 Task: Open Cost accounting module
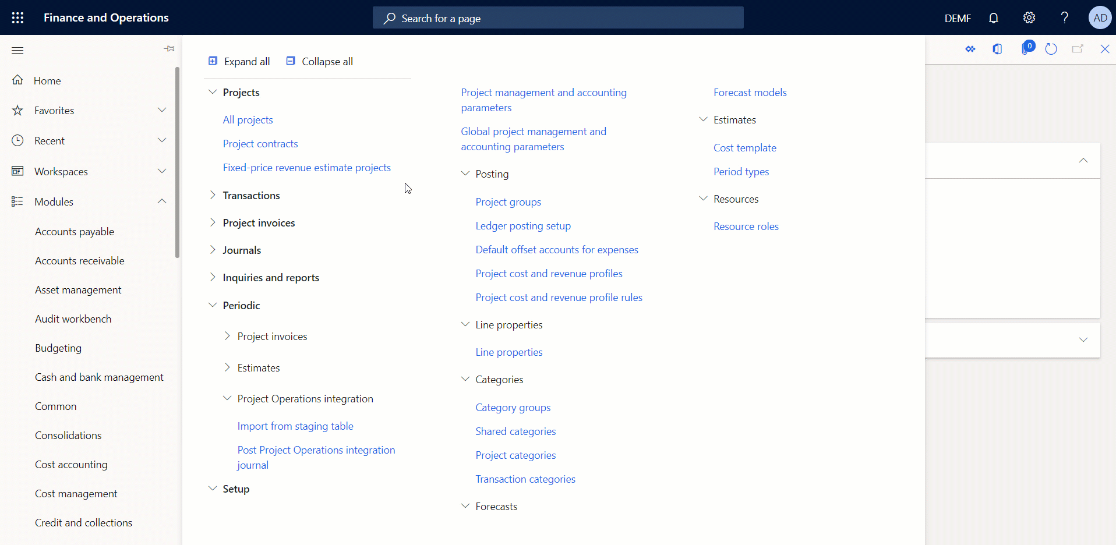click(71, 465)
